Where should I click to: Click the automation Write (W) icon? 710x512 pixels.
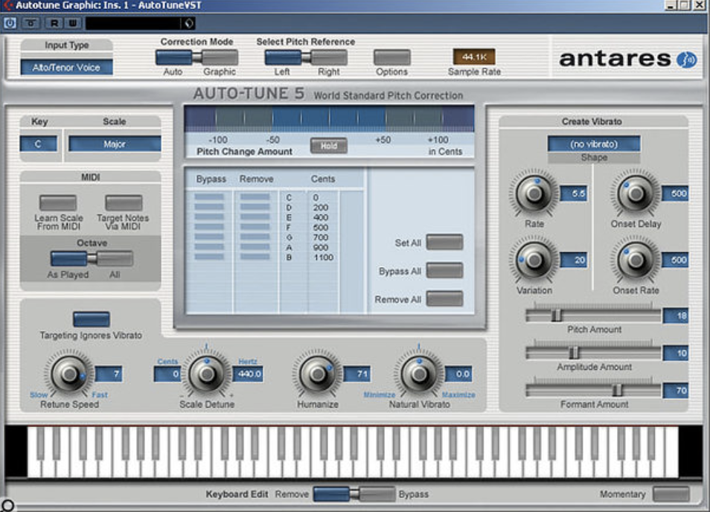click(x=72, y=22)
